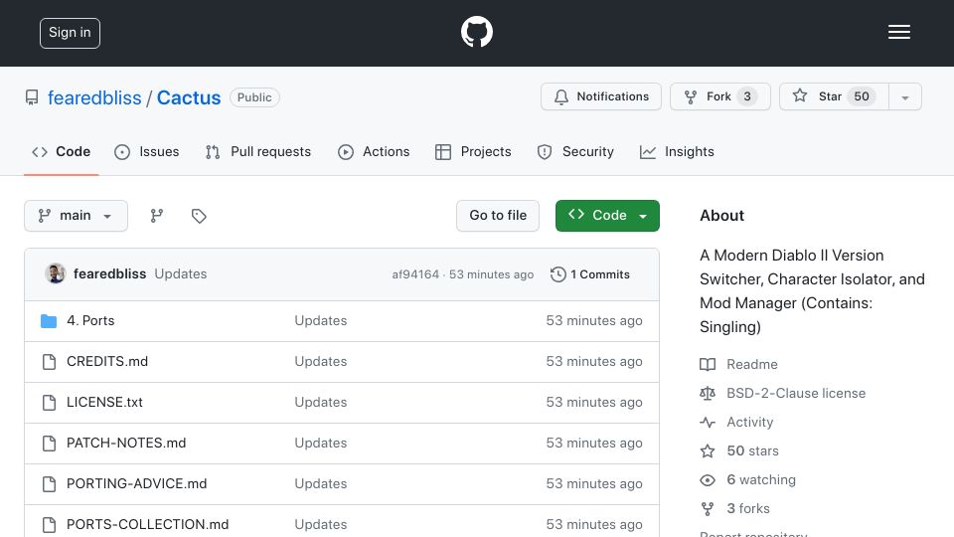Open the PATCH-NOTES.md file
954x537 pixels.
126,444
